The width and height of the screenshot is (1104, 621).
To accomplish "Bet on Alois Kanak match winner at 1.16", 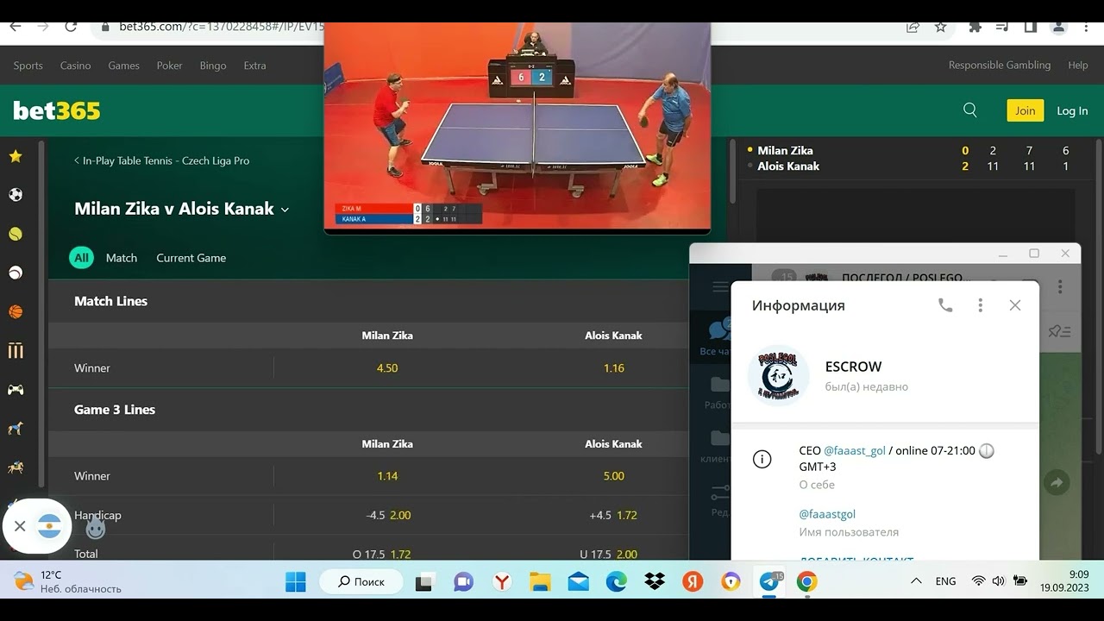I will tap(613, 368).
